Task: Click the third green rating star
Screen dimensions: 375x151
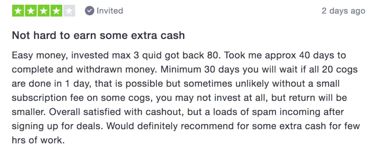Action: point(44,11)
